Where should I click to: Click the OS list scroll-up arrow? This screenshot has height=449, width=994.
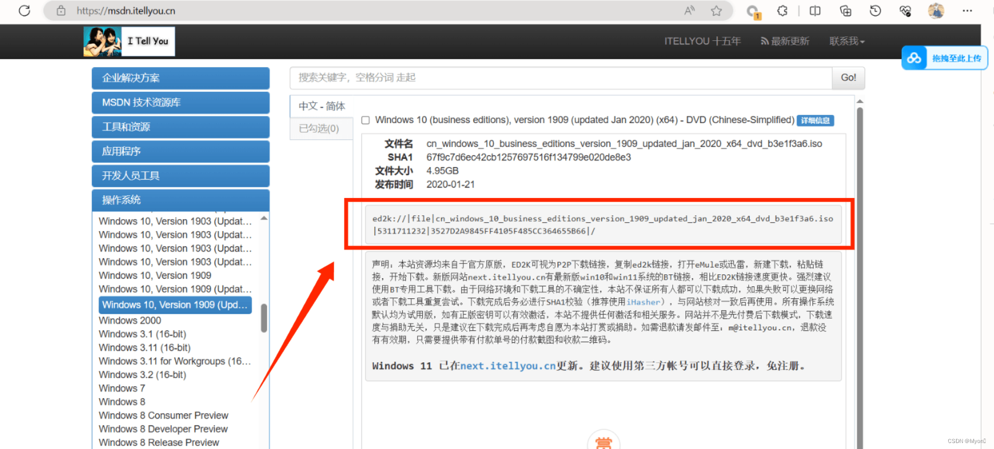pyautogui.click(x=264, y=218)
